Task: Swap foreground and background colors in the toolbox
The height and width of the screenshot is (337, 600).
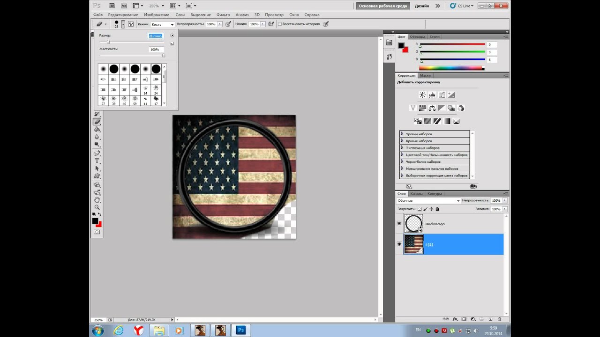Action: click(x=99, y=214)
